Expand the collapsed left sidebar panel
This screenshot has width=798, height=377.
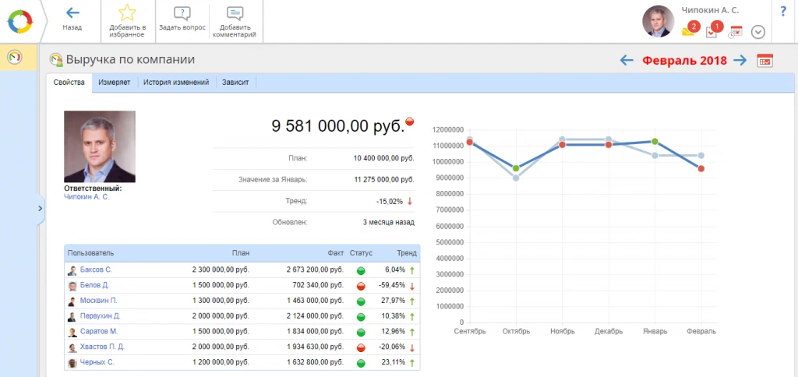click(x=40, y=208)
